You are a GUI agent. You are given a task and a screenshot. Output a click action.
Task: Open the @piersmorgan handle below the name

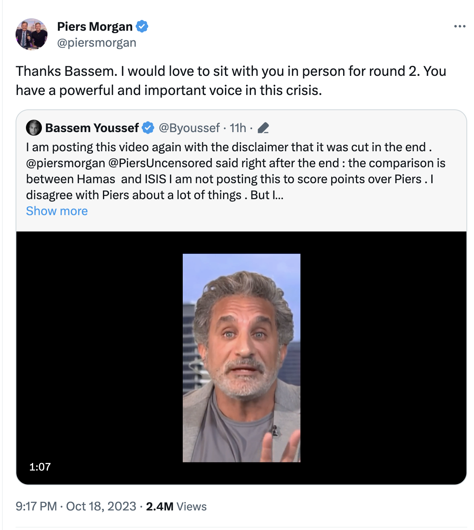click(x=97, y=43)
